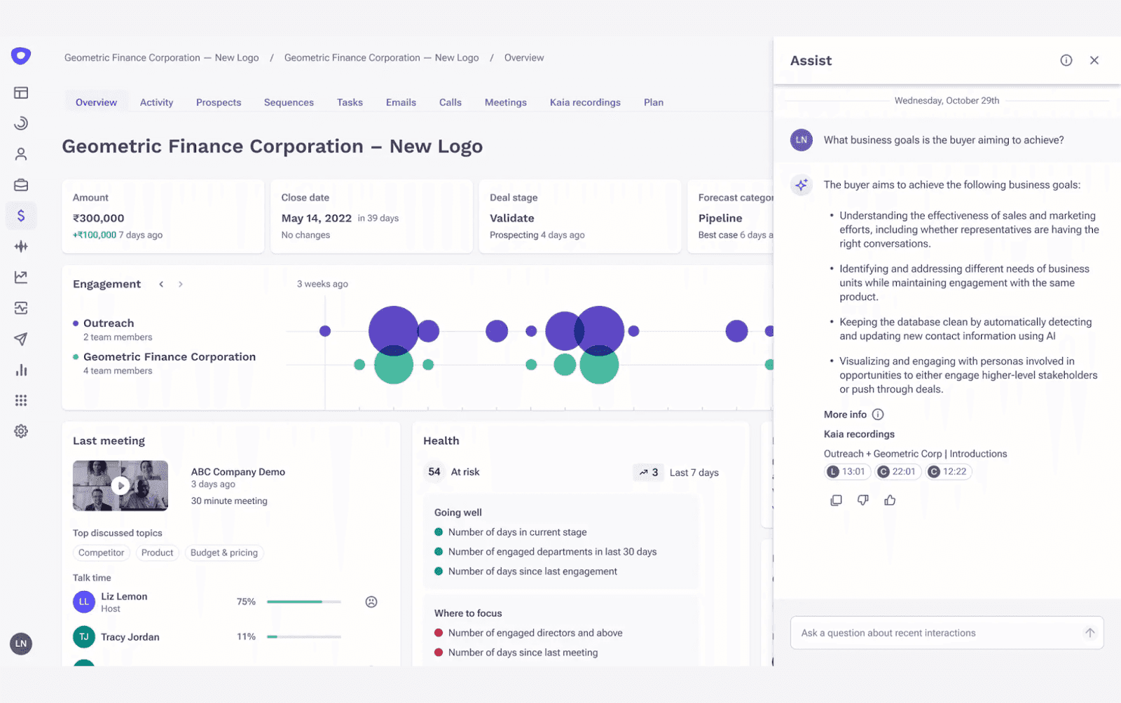Image resolution: width=1121 pixels, height=703 pixels.
Task: Give the answer a thumbs up
Action: tap(890, 500)
